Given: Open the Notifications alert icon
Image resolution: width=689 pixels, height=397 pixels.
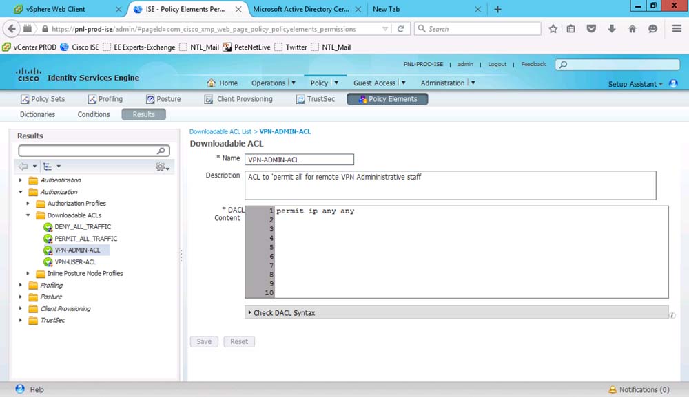Looking at the screenshot, I should pos(613,389).
